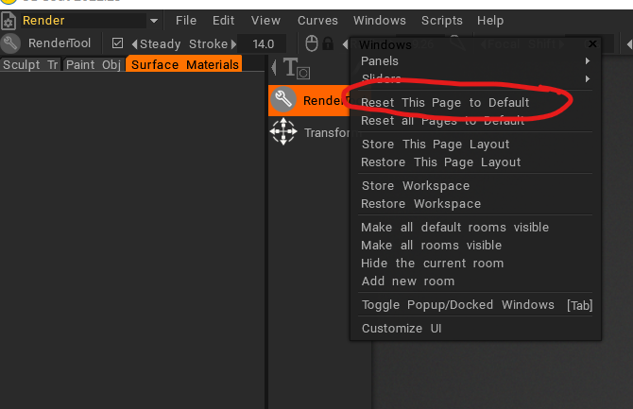633x409 pixels.
Task: Close the Windows menu popup
Action: click(x=592, y=44)
